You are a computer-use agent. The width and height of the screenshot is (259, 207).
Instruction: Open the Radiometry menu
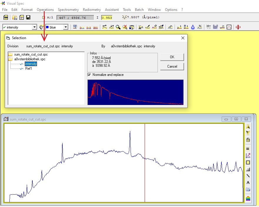92,10
